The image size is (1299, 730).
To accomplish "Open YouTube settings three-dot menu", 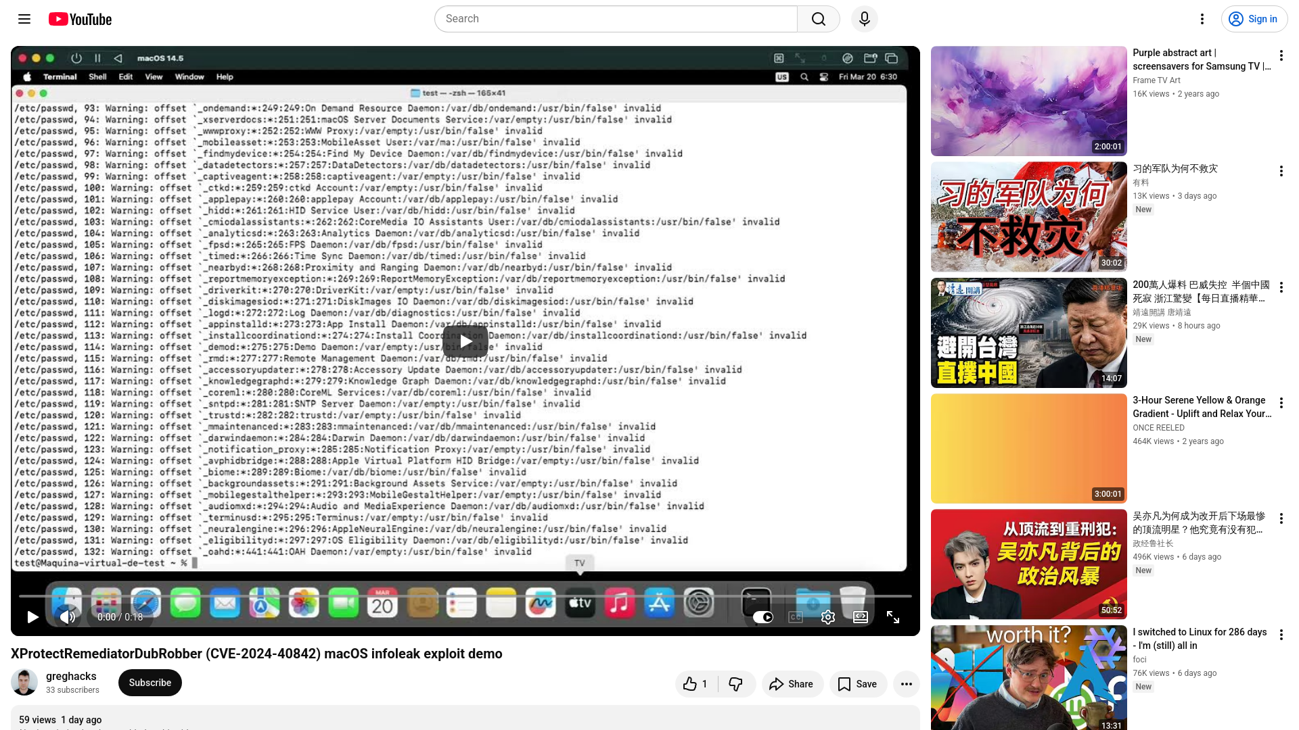I will pyautogui.click(x=1202, y=19).
